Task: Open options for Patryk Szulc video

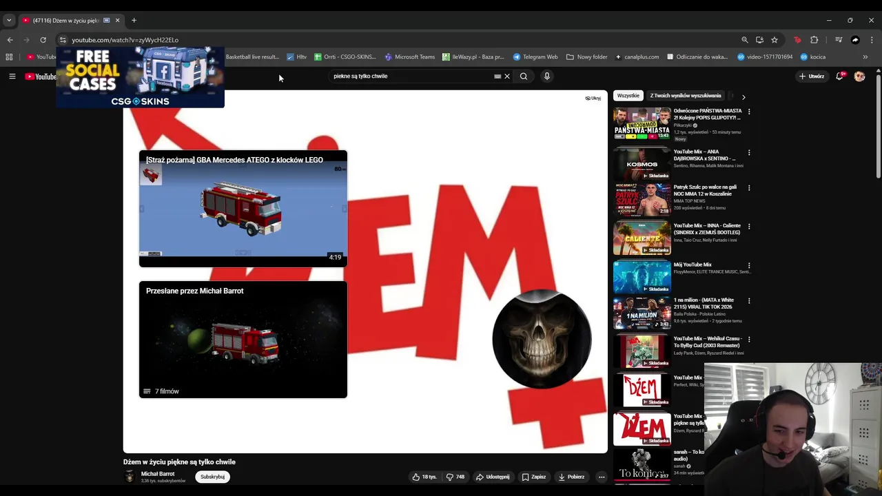Action: click(749, 187)
